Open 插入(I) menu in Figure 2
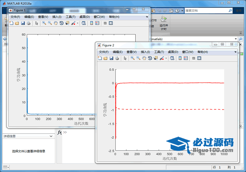The height and width of the screenshot is (172, 246). (145, 52)
